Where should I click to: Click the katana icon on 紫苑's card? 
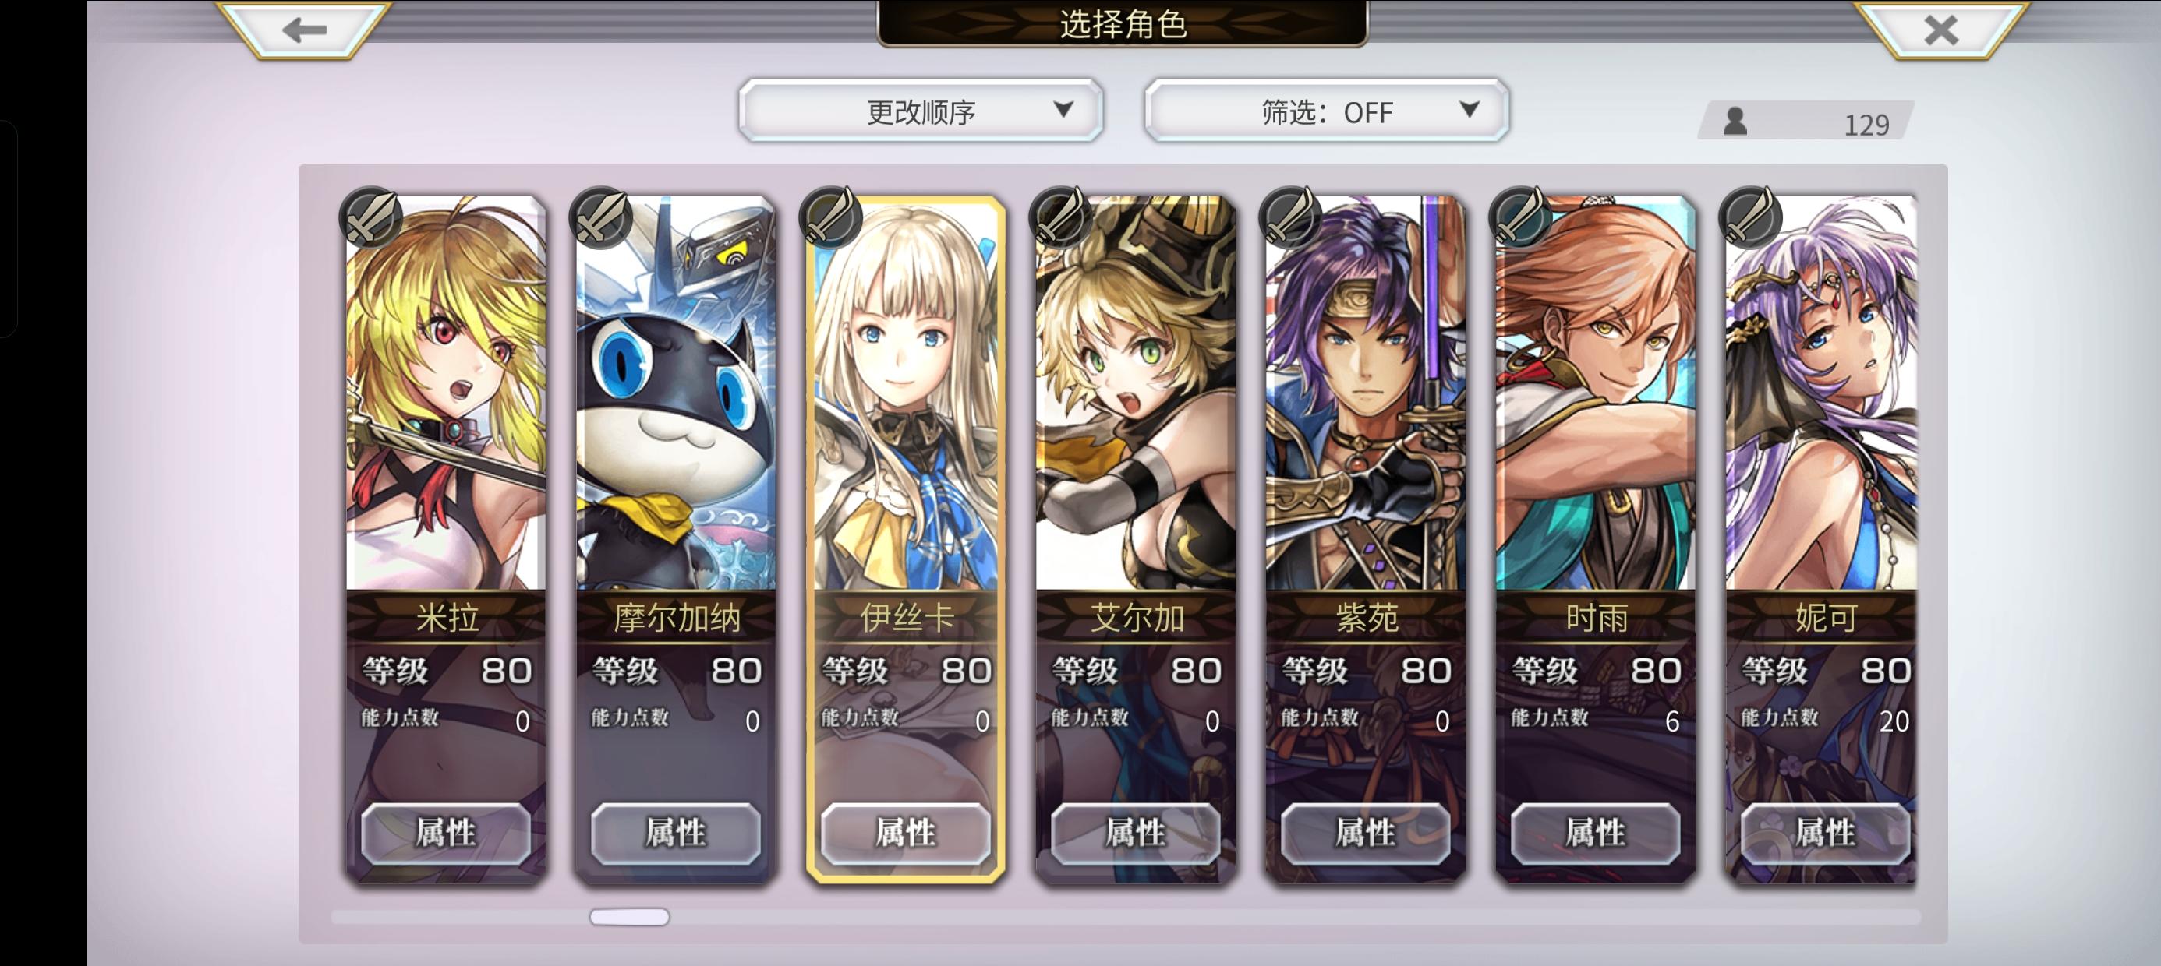tap(1289, 217)
